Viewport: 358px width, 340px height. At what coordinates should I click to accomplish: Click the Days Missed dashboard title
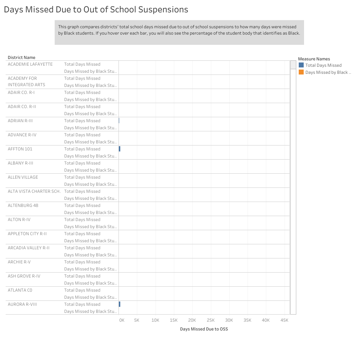(96, 10)
